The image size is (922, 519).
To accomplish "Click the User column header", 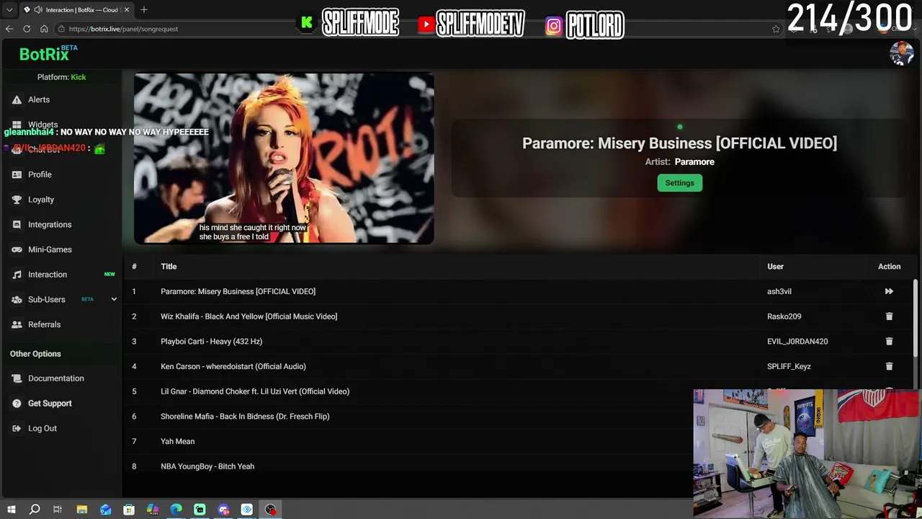I will [x=775, y=267].
